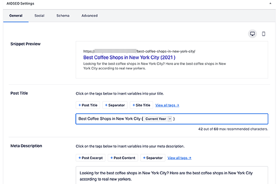
Task: Click the snippet preview URL text
Action: 139,51
